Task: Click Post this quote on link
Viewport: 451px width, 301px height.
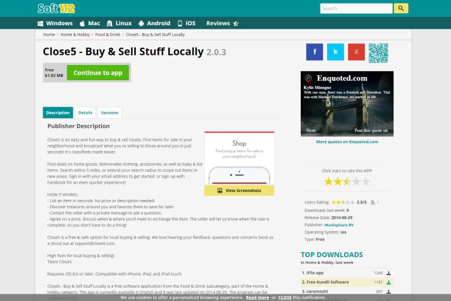Action: [x=371, y=131]
